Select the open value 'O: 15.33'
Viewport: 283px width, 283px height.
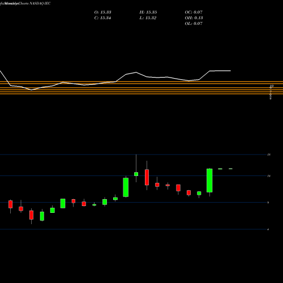(x=102, y=12)
